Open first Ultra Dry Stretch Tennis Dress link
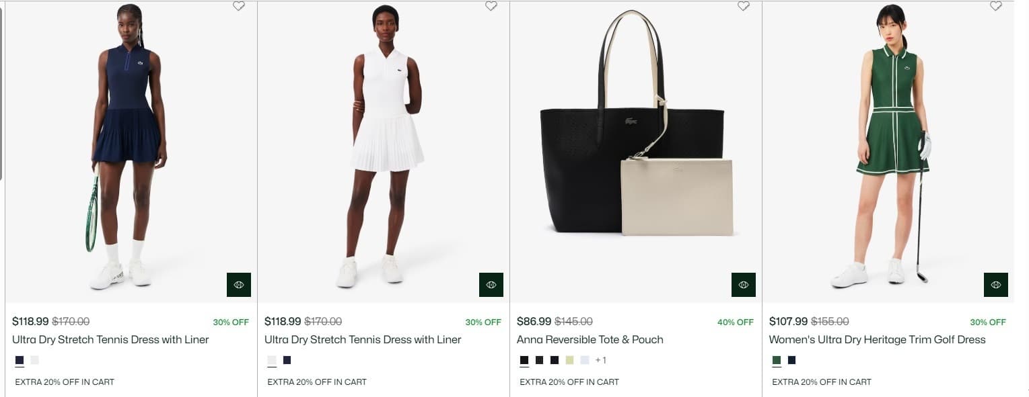1029x397 pixels. (110, 340)
